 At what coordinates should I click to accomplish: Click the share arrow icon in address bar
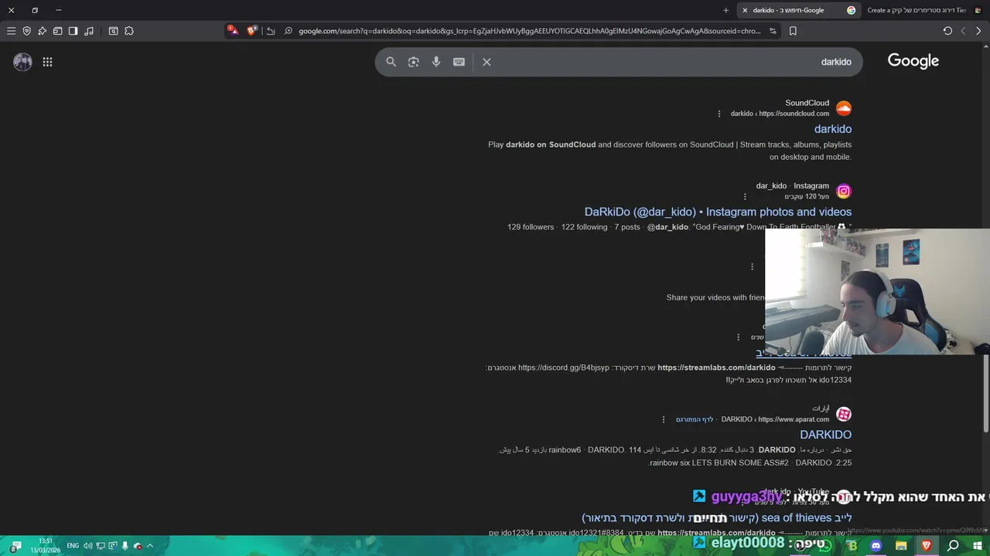tap(271, 31)
